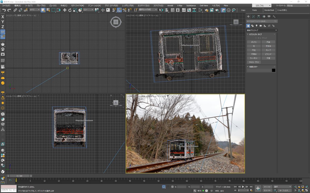Toggle the Angle Snap button
Screen dimensions: 310x193
click(x=119, y=10)
